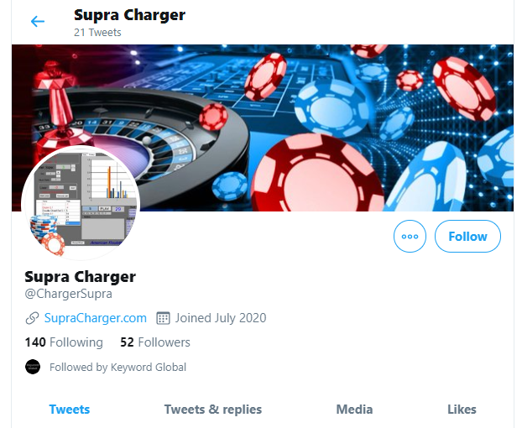The image size is (522, 428).
Task: Click the back arrow icon
Action: [x=38, y=21]
